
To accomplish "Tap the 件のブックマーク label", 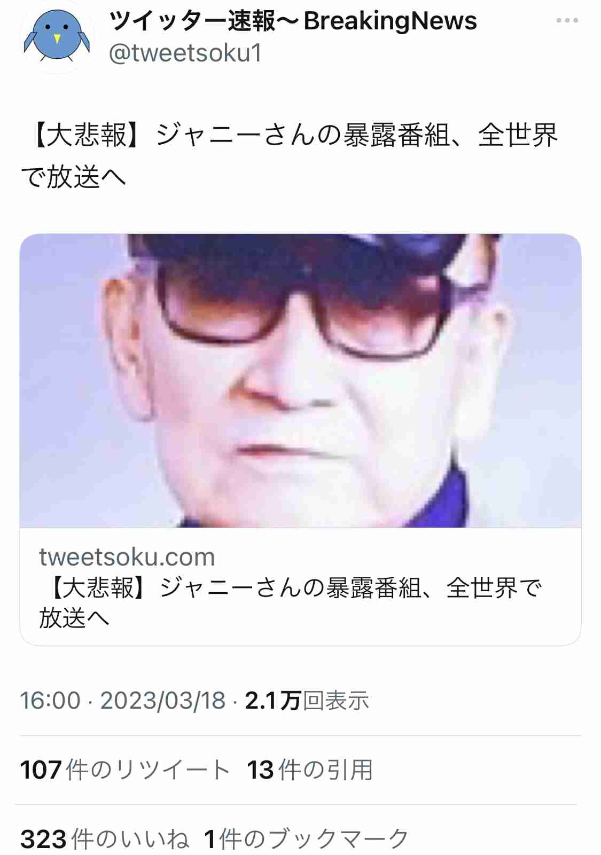I will pyautogui.click(x=314, y=839).
